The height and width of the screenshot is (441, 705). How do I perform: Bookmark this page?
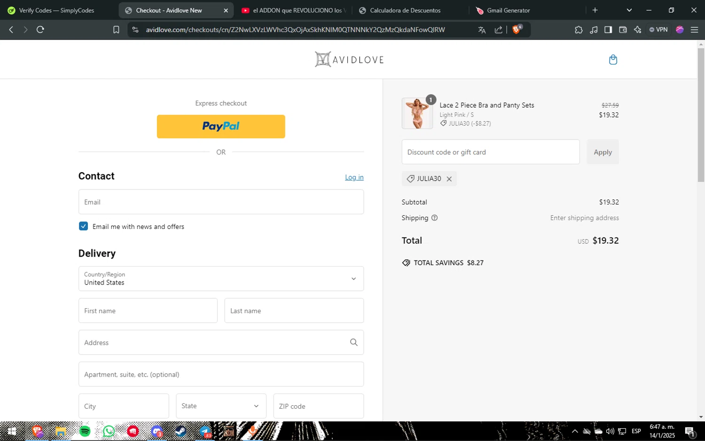tap(116, 30)
